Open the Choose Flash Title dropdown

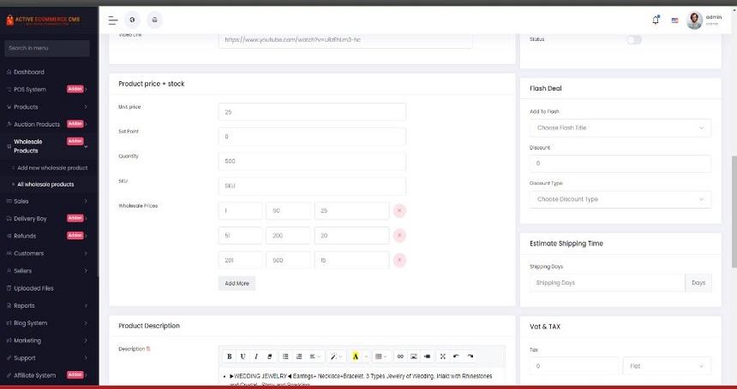click(x=620, y=128)
